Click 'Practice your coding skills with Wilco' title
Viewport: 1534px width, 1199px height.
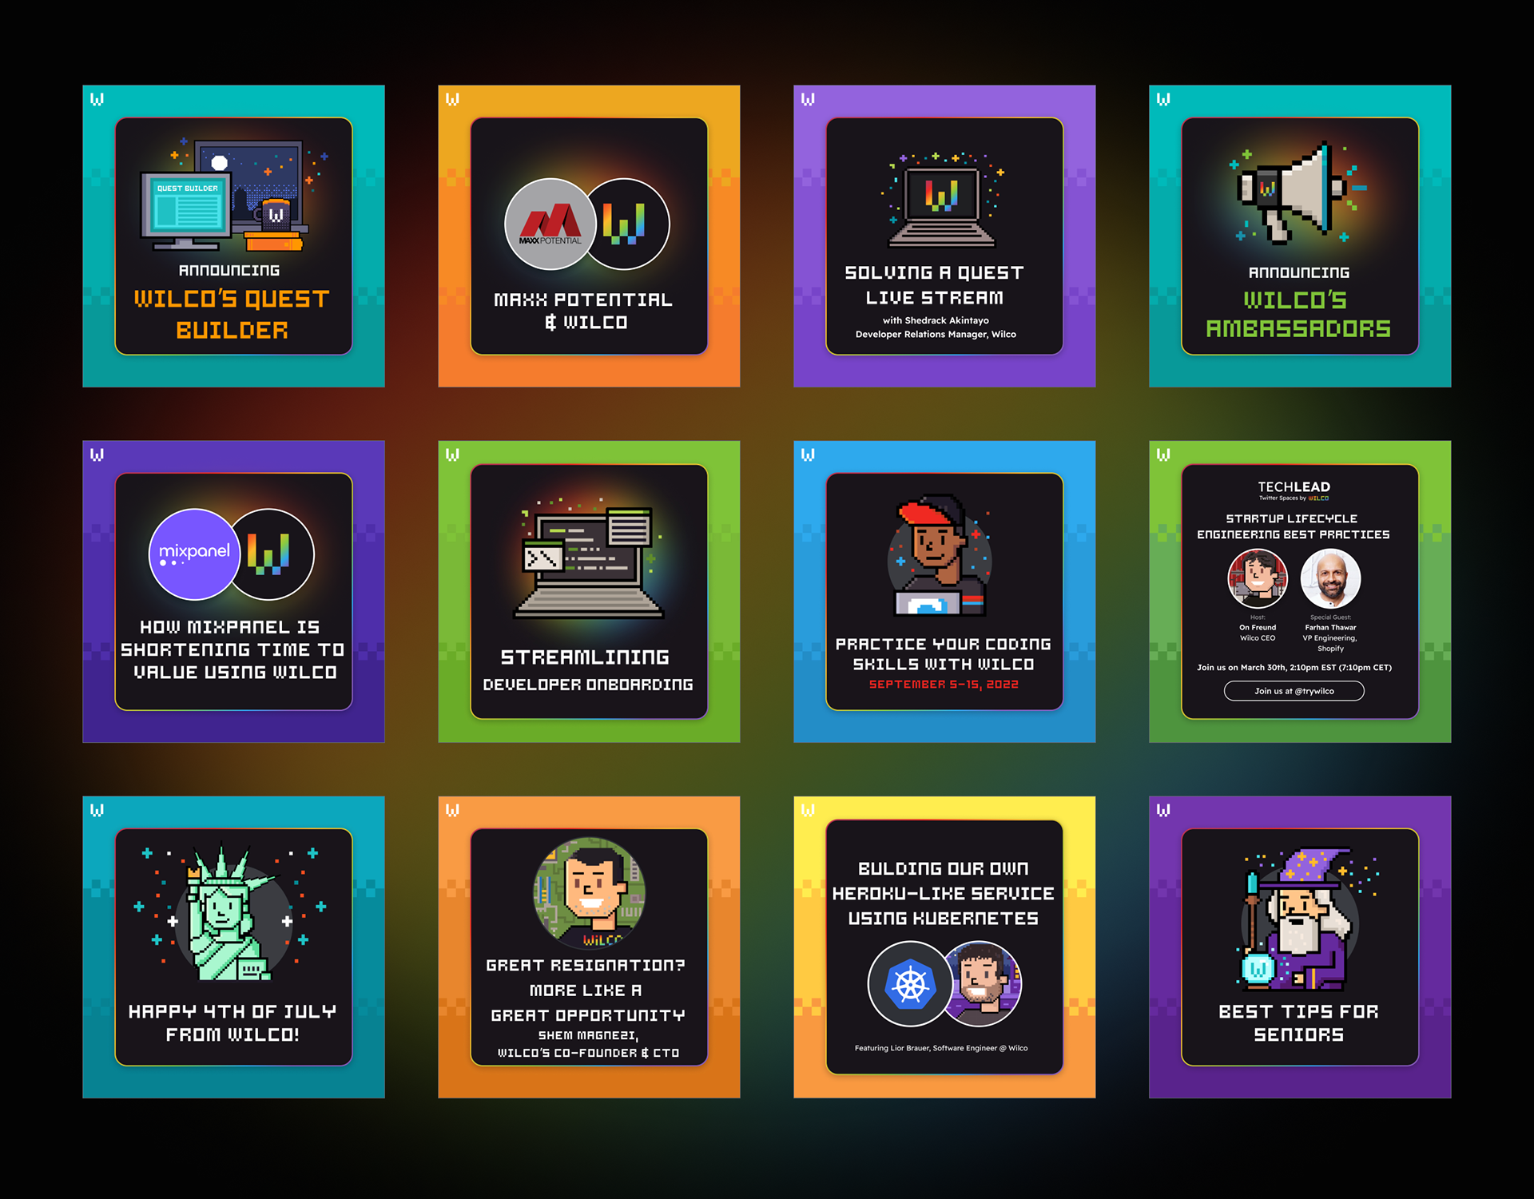pyautogui.click(x=944, y=654)
